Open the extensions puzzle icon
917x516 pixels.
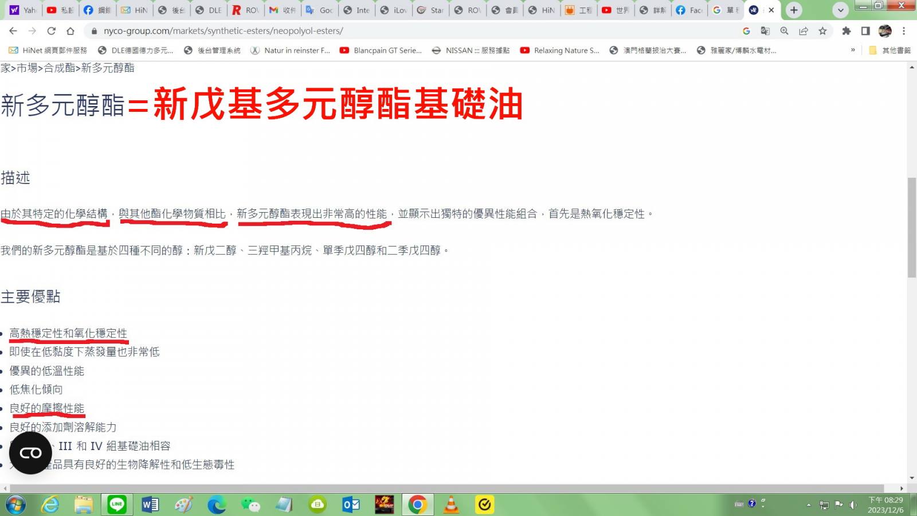[846, 31]
